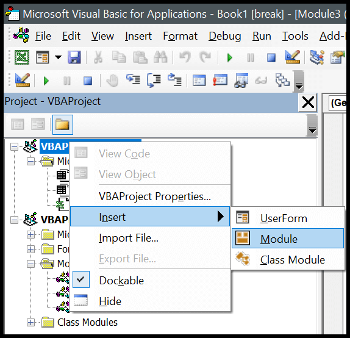
Task: Click the Step Over icon
Action: (154, 81)
